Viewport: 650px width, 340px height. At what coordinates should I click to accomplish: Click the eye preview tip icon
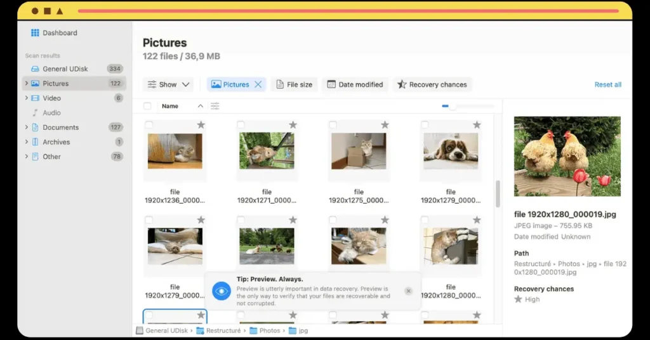[222, 291]
